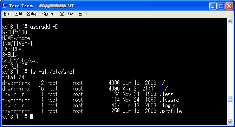The image size is (235, 127).
Task: Open the File menu
Action: [7, 14]
